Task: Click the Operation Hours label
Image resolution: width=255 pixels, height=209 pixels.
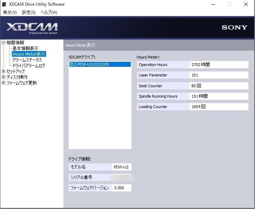Action: pyautogui.click(x=153, y=65)
